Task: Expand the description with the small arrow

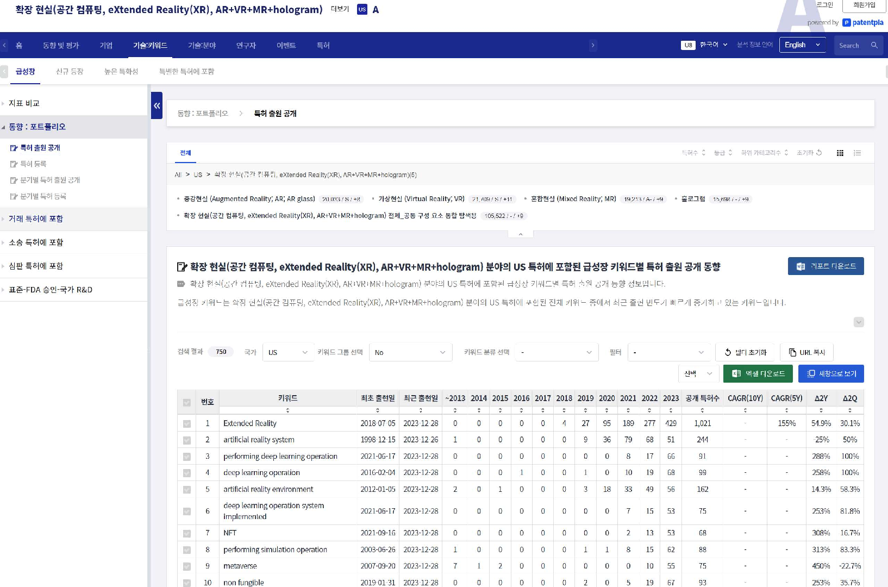Action: pos(859,322)
